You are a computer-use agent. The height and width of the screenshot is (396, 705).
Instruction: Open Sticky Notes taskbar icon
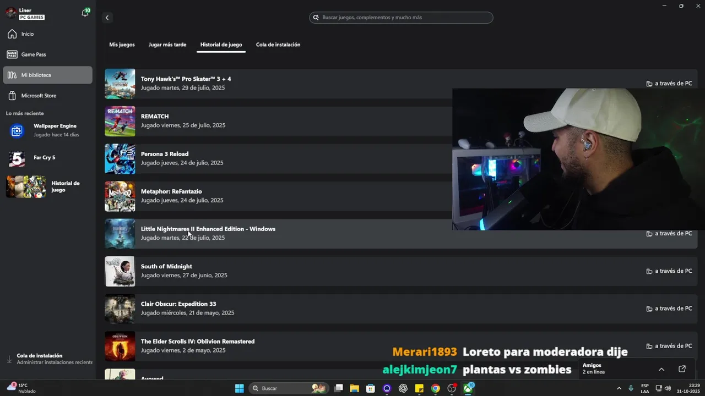[x=419, y=388]
